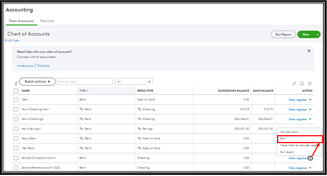Choose Make inactive from the action menu
The width and height of the screenshot is (327, 176).
click(299, 145)
